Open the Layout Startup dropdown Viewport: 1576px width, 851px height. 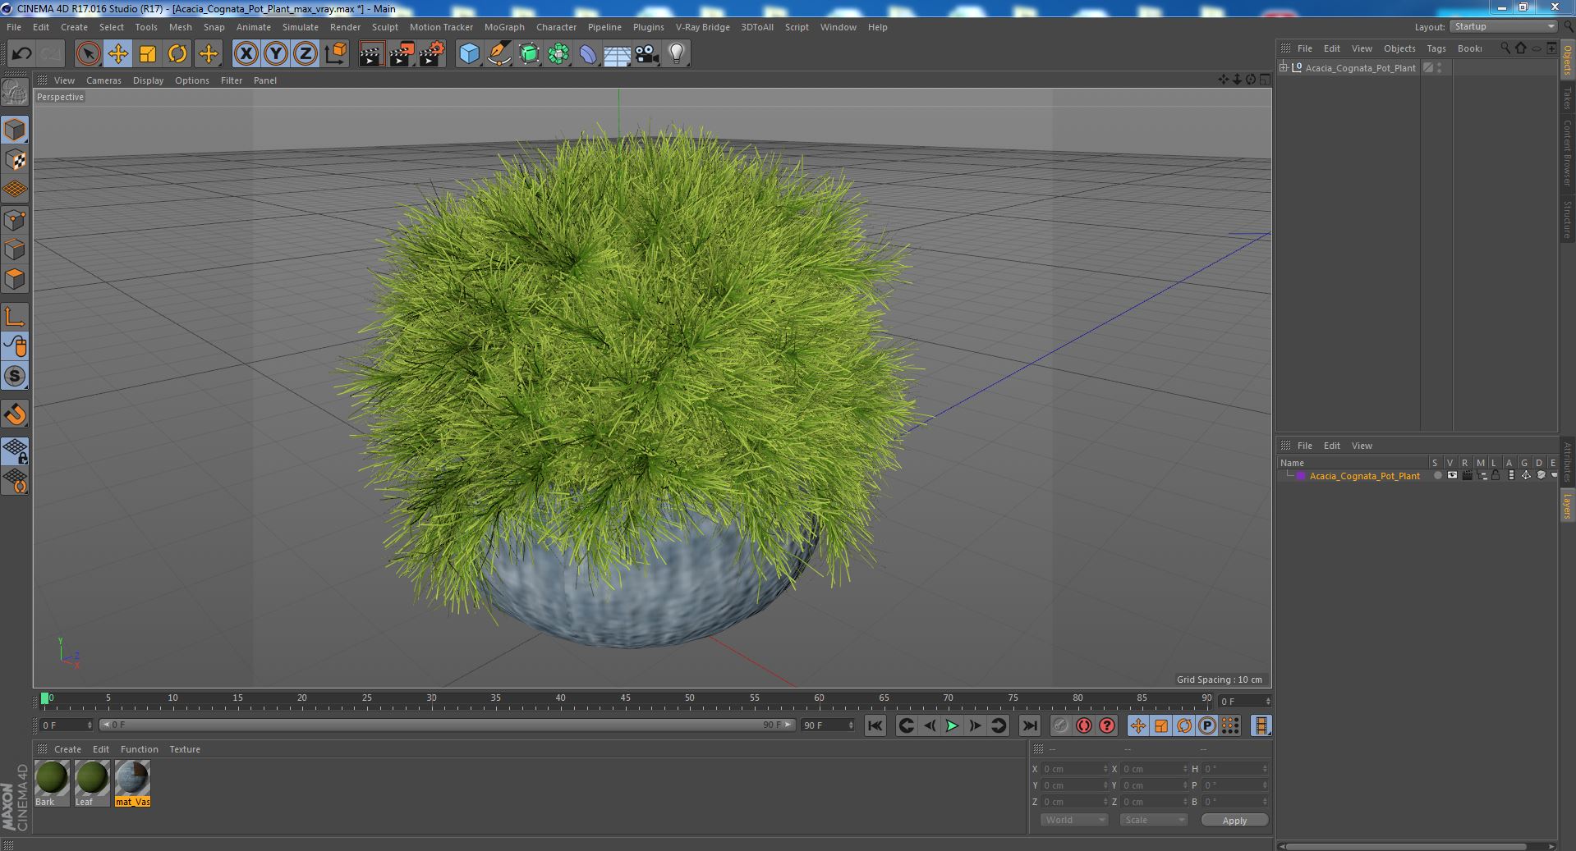pyautogui.click(x=1504, y=26)
